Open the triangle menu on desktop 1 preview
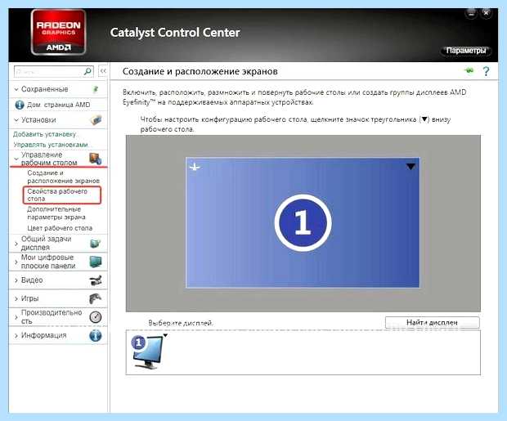Viewport: 507px width, 421px height. 411,167
